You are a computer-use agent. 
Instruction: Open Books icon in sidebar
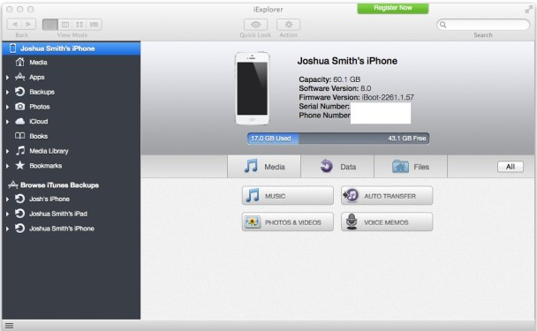(x=19, y=136)
